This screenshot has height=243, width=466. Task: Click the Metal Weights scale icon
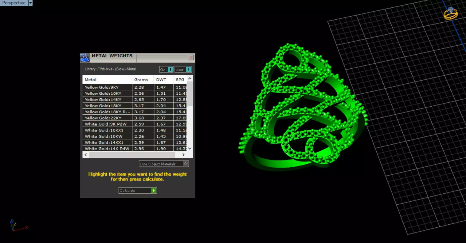click(x=85, y=58)
